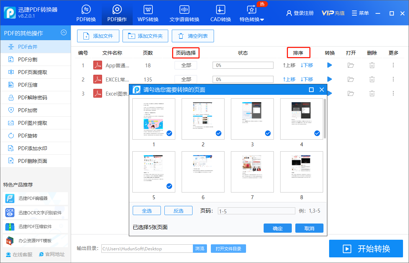Click progress bar of row 1
409x263 pixels.
[243, 65]
